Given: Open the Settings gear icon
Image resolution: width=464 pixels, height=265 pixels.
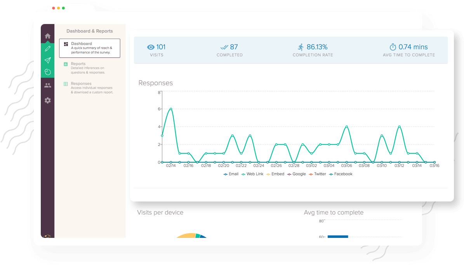Looking at the screenshot, I should [47, 100].
